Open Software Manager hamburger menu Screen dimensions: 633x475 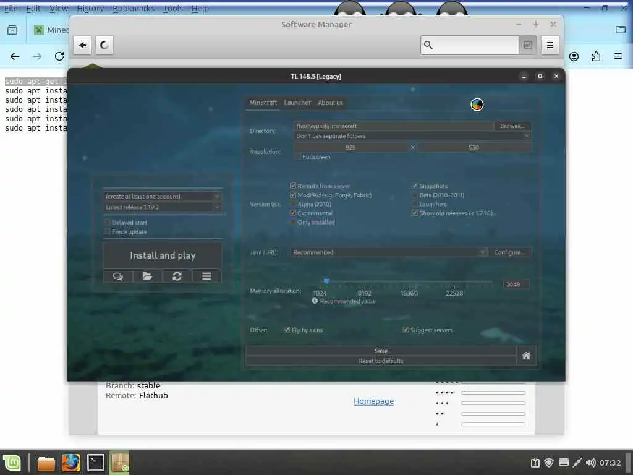(550, 45)
